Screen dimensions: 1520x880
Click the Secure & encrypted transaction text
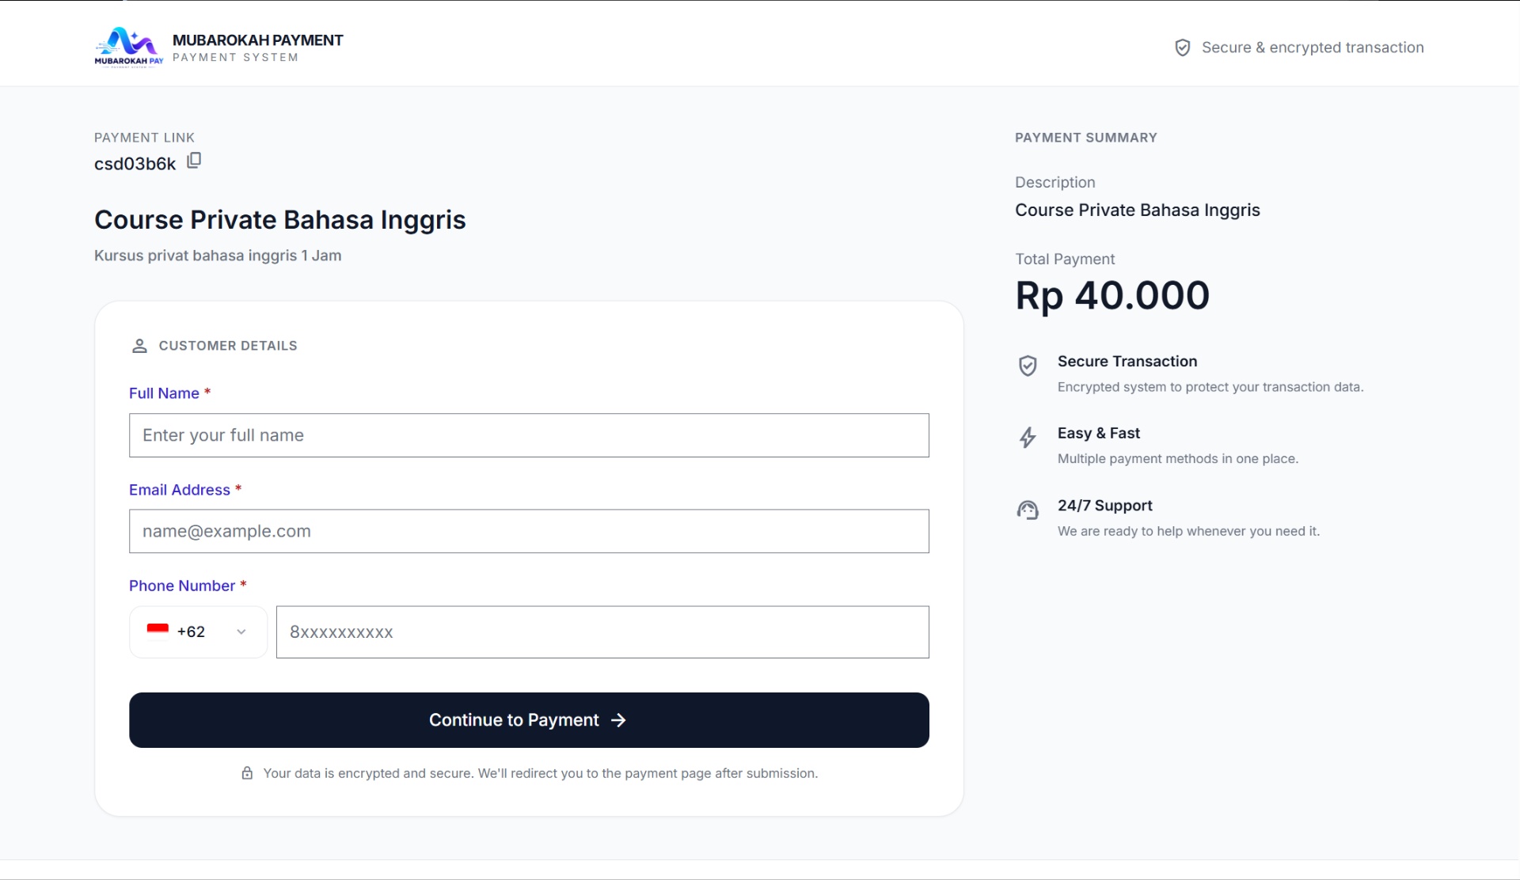pyautogui.click(x=1313, y=47)
